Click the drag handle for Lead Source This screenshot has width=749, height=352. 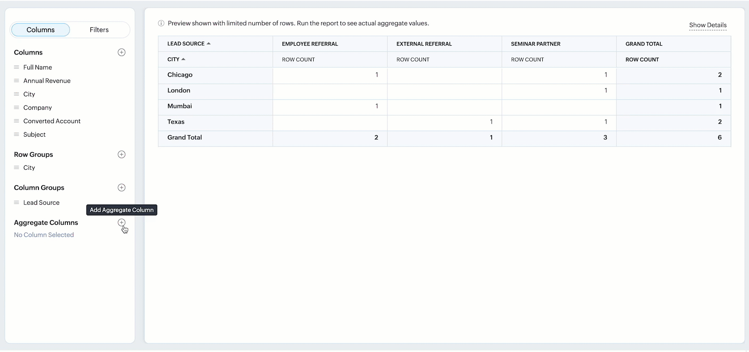(17, 202)
